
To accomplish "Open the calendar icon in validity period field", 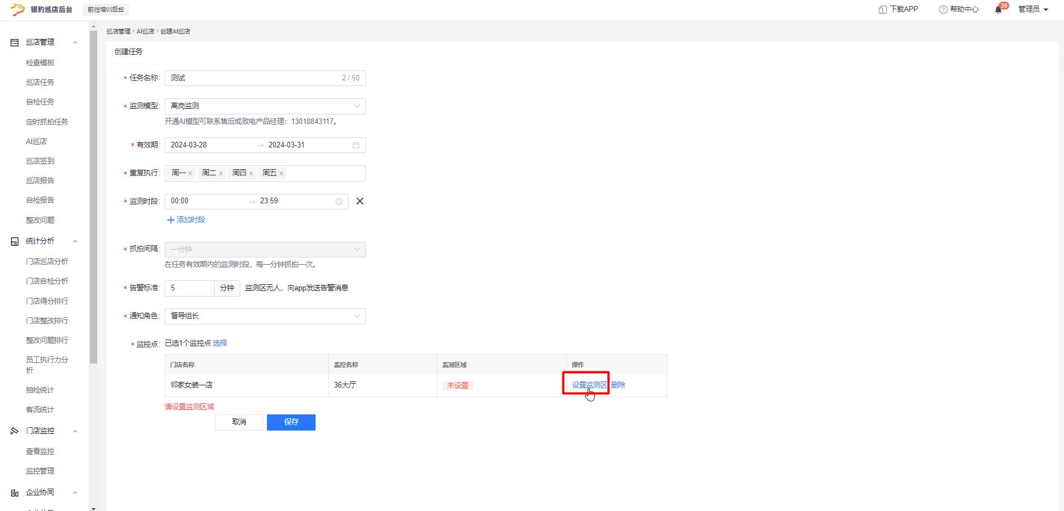I will pyautogui.click(x=356, y=145).
